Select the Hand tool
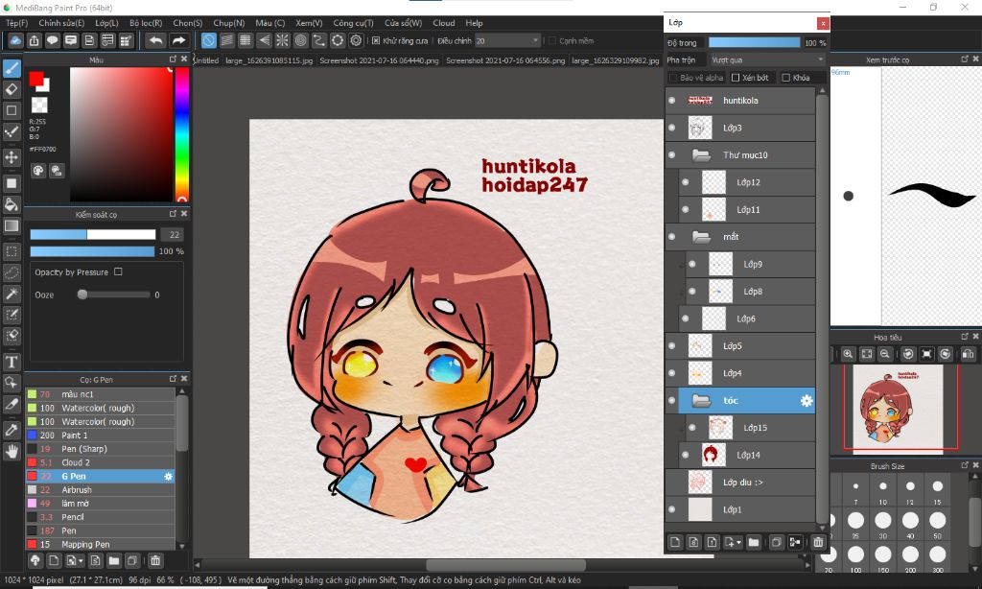This screenshot has height=589, width=982. pyautogui.click(x=12, y=451)
